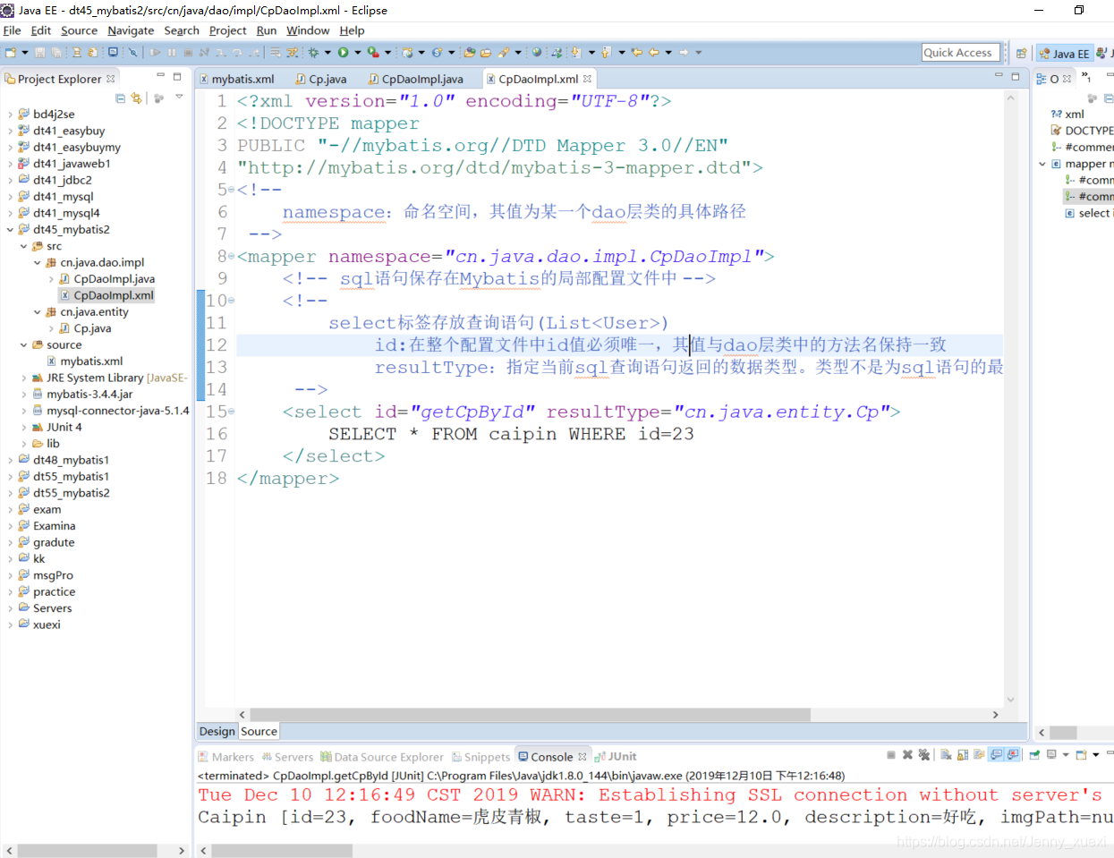1114x858 pixels.
Task: Click Collapse All in Project Explorer
Action: click(120, 98)
